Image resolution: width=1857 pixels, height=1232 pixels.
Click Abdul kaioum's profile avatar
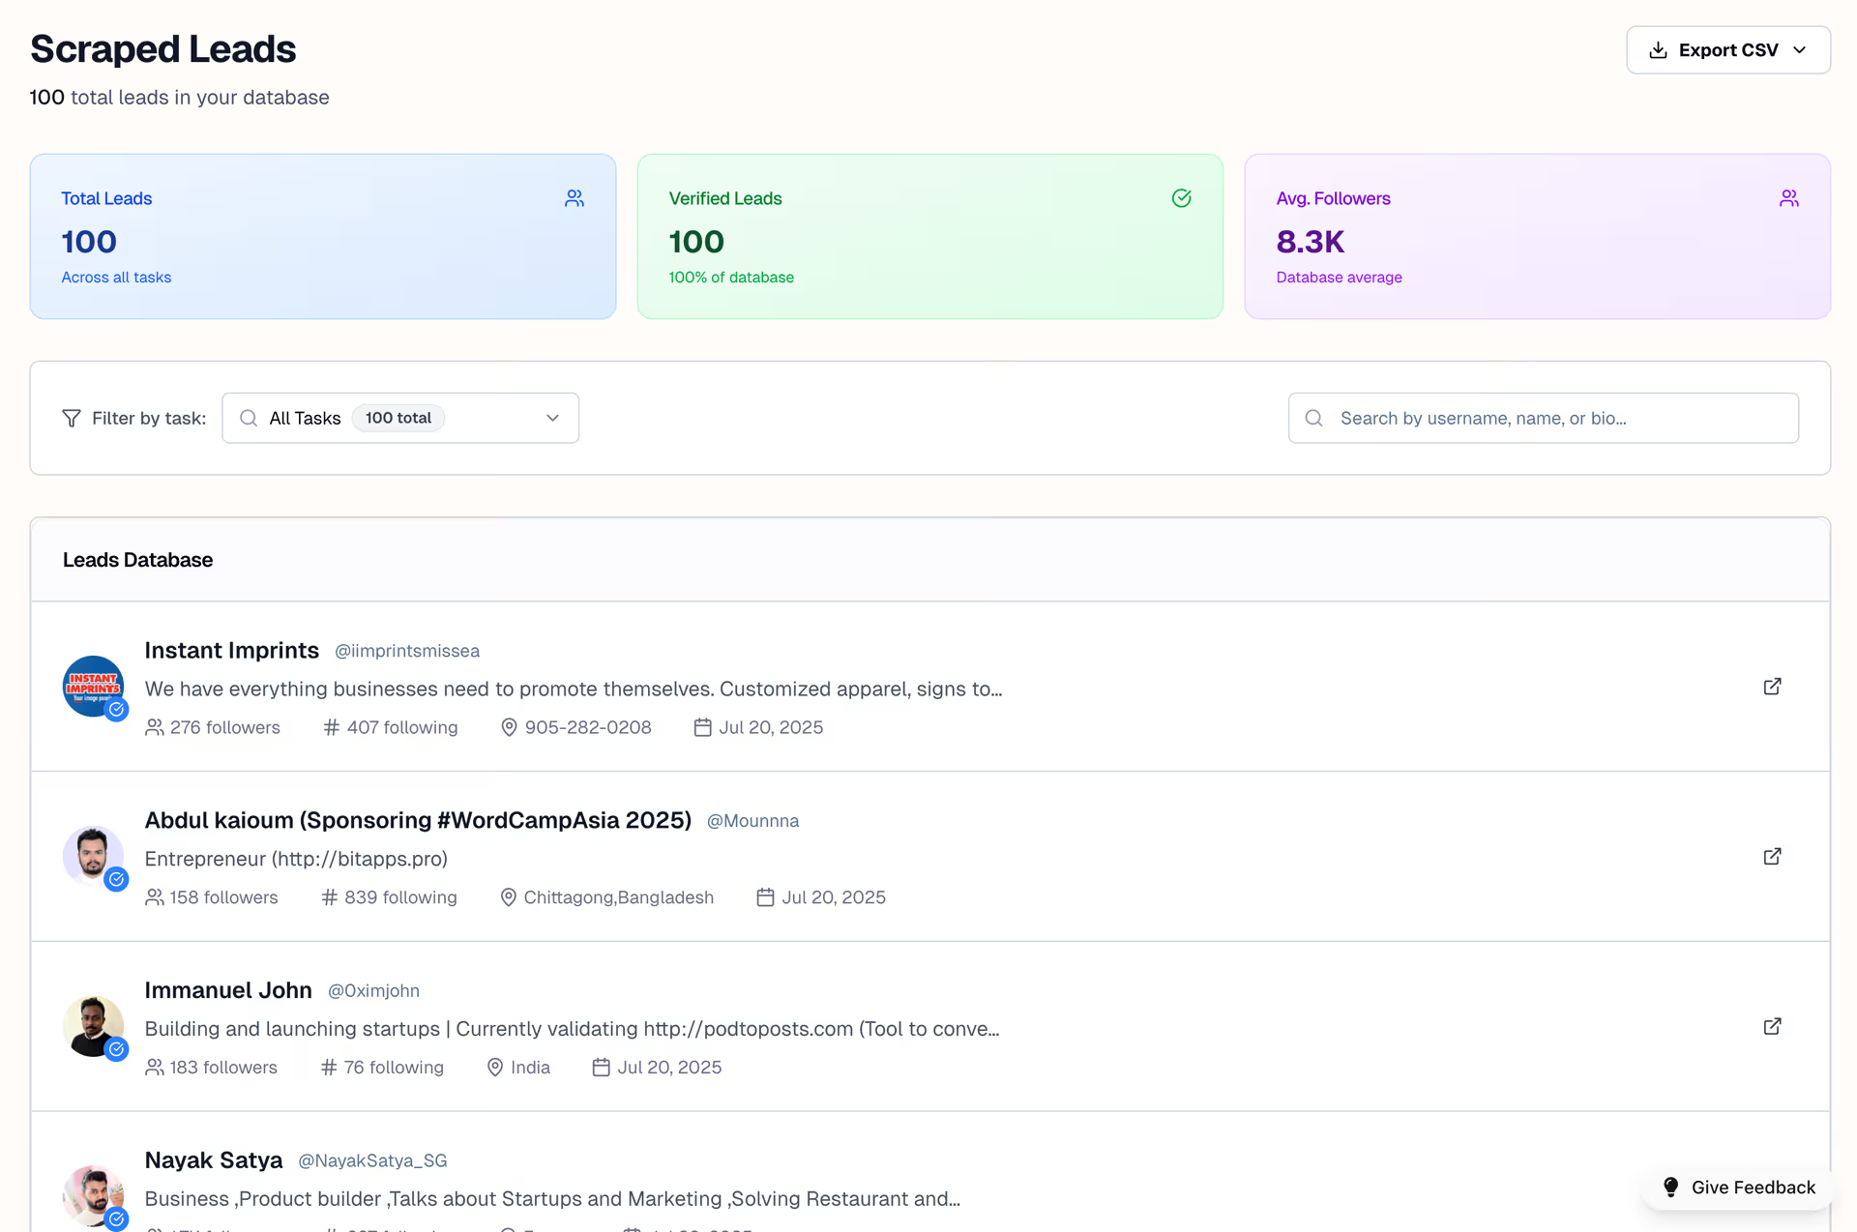tap(92, 854)
